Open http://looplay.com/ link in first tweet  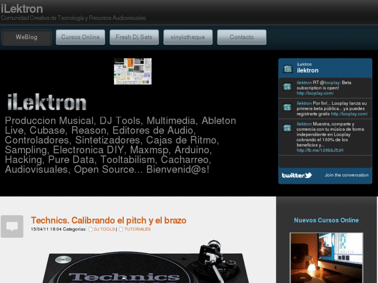[315, 93]
